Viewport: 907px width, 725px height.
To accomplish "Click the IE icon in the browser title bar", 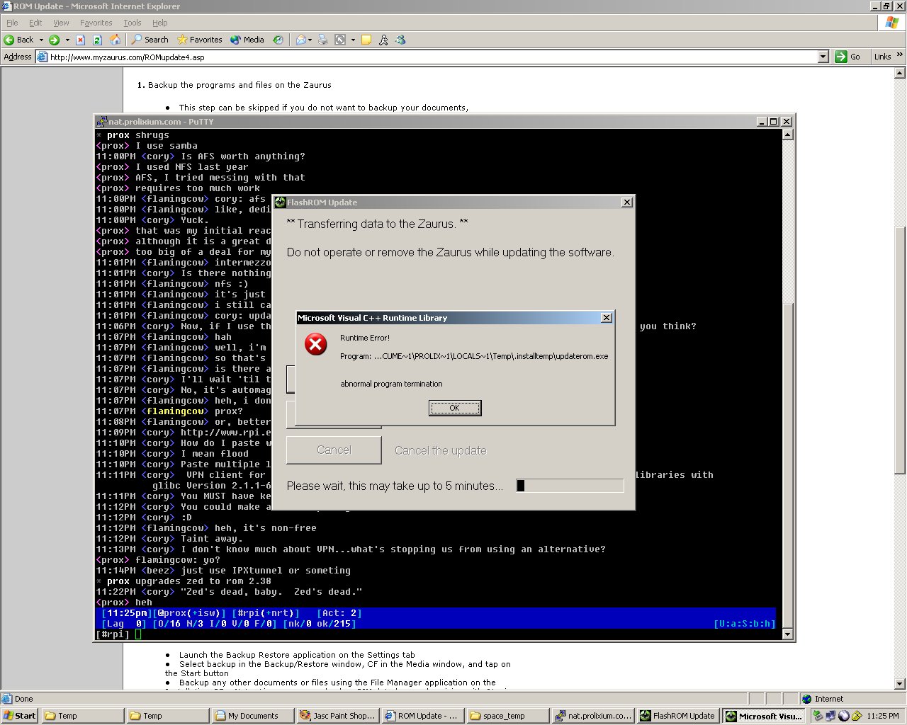I will 6,6.
